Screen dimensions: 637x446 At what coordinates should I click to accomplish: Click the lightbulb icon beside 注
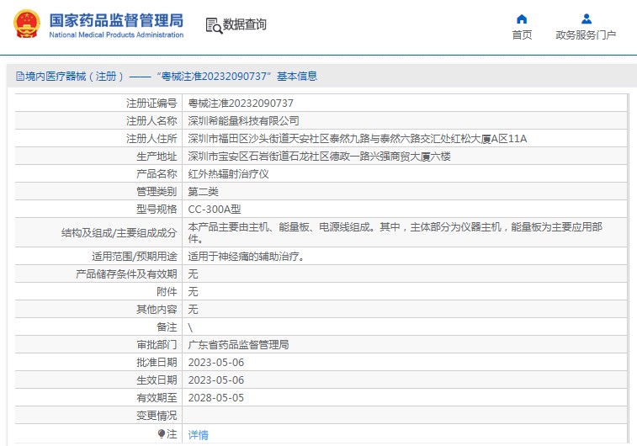(162, 434)
